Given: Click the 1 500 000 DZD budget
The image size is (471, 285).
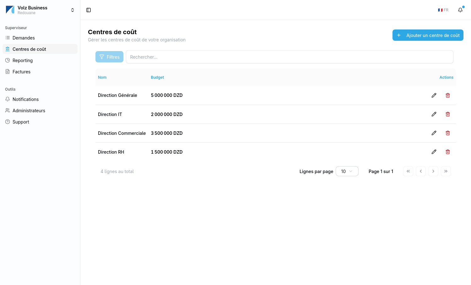Looking at the screenshot, I should point(167,152).
